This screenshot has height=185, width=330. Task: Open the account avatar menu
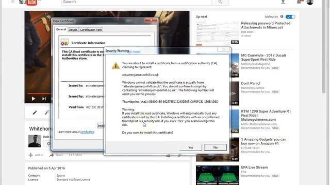pos(310,2)
